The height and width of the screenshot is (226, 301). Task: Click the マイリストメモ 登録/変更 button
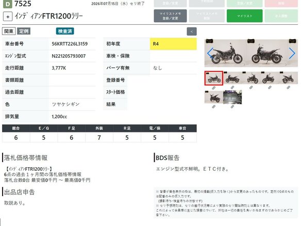170,16
